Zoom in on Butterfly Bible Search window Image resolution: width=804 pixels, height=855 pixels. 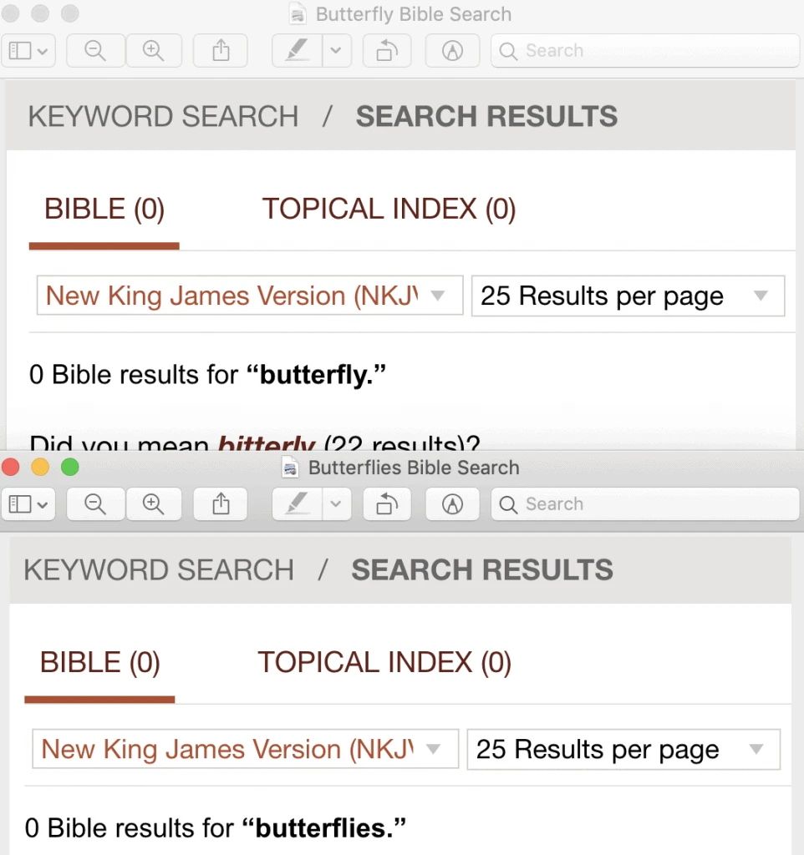click(x=154, y=51)
